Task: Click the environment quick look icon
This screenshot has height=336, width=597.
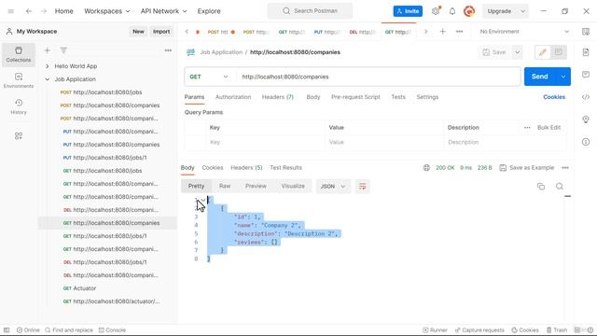Action: click(586, 32)
